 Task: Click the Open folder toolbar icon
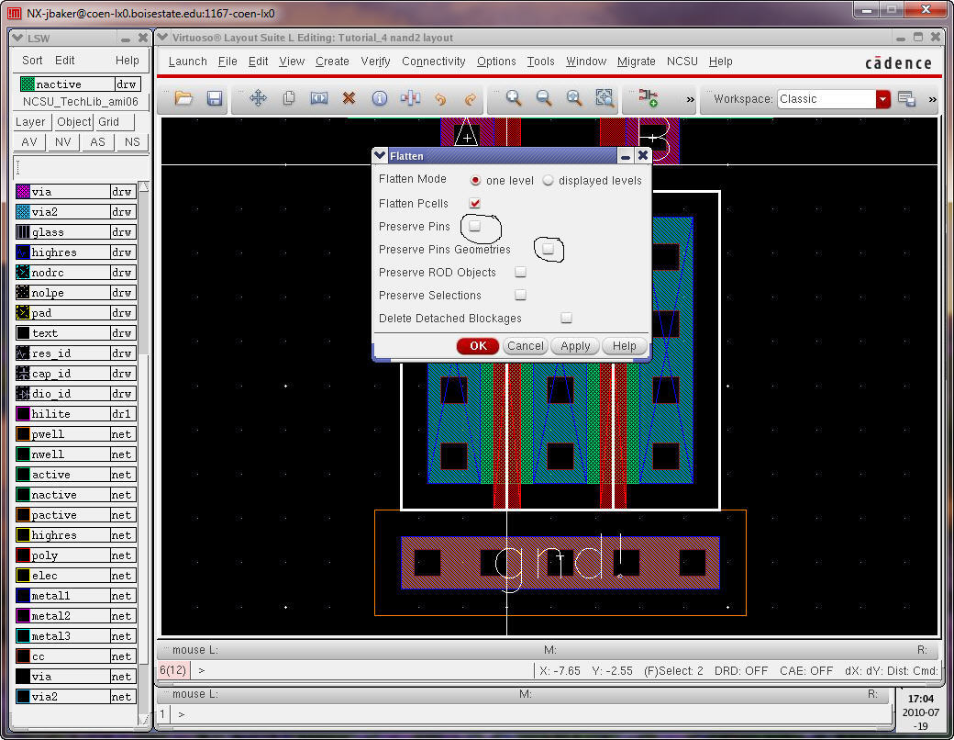[x=183, y=98]
